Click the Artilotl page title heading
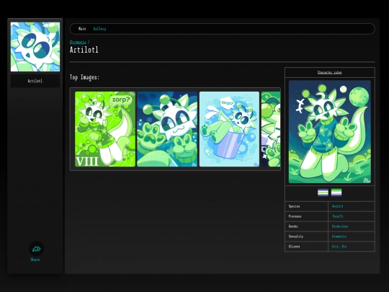 pyautogui.click(x=84, y=50)
